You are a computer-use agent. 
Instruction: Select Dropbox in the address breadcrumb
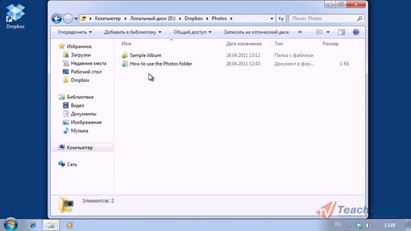click(193, 19)
